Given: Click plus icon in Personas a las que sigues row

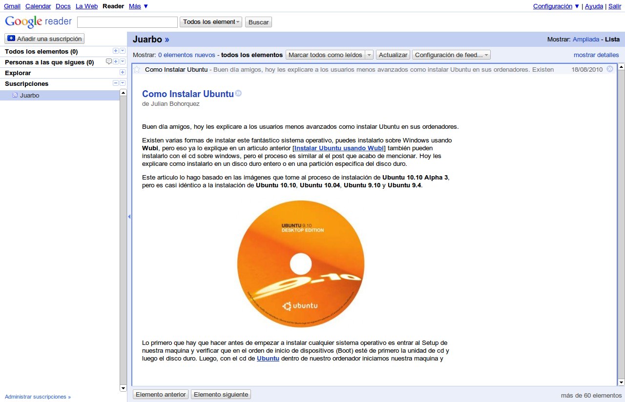Looking at the screenshot, I should pos(116,61).
